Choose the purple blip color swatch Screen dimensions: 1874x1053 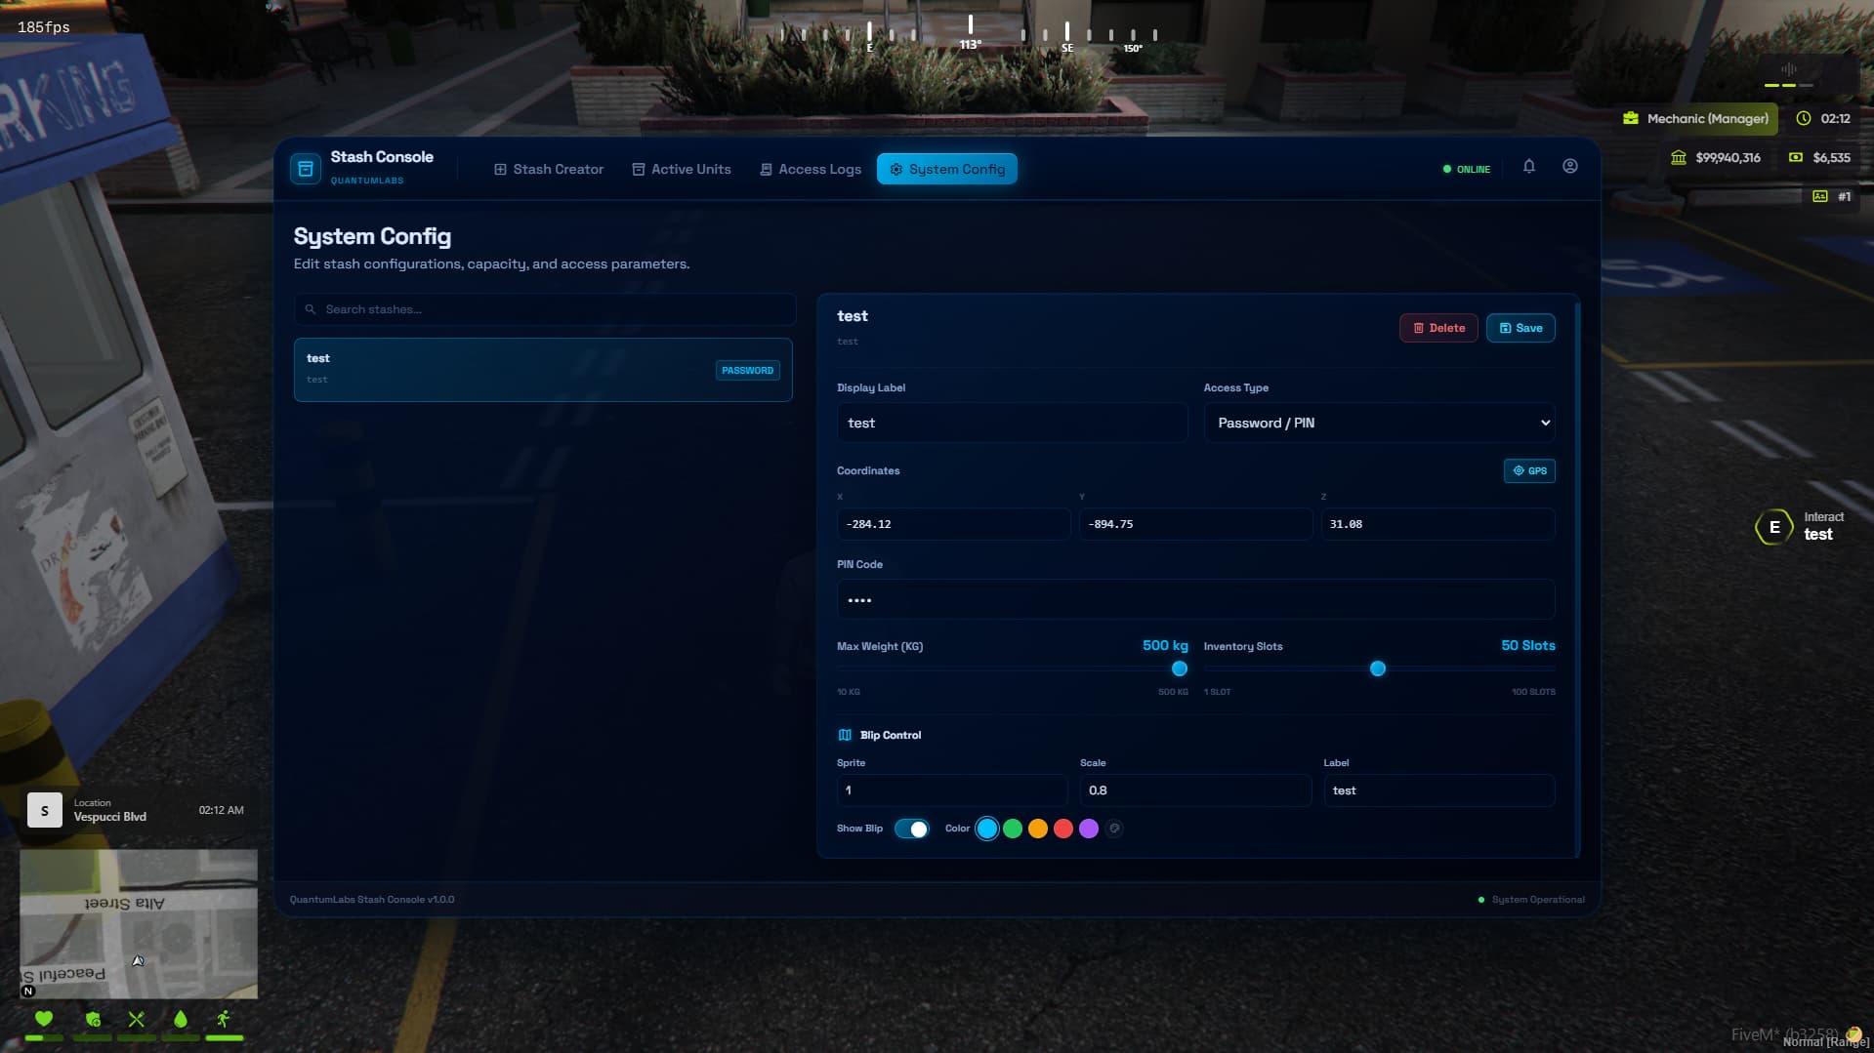pyautogui.click(x=1089, y=829)
